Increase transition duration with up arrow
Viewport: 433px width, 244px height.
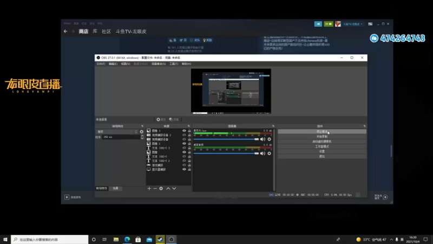pyautogui.click(x=142, y=136)
